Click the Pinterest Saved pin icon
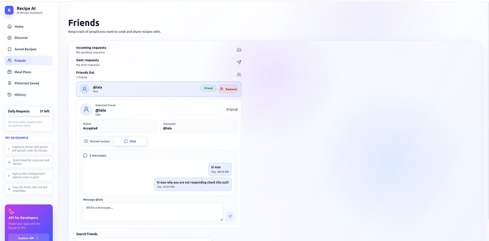489x241 pixels. coord(9,83)
